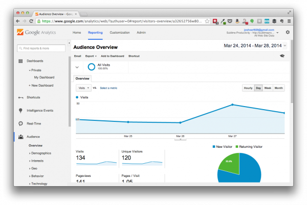Expand the Interests submenu

point(36,161)
